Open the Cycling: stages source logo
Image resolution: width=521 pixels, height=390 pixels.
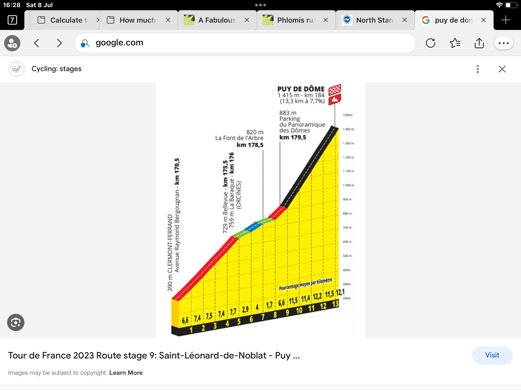point(17,69)
